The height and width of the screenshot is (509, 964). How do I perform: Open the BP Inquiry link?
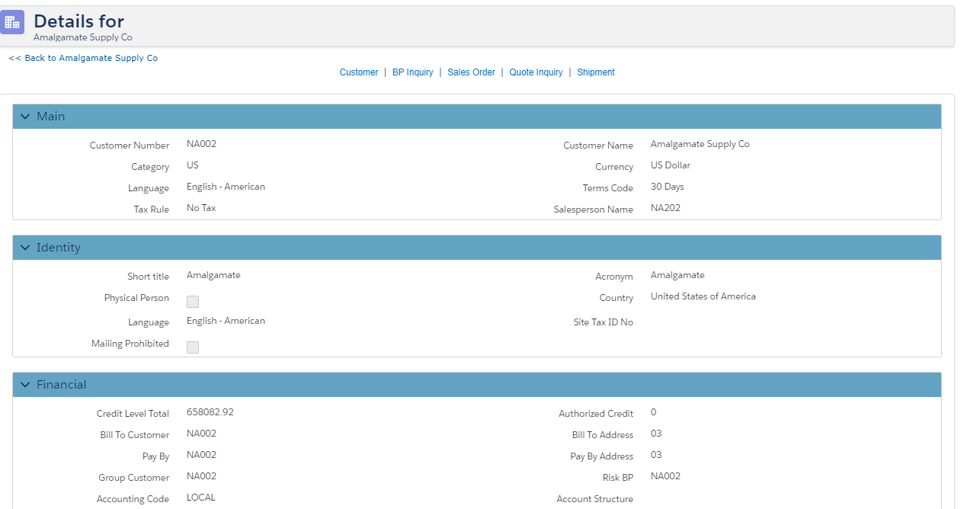[x=412, y=72]
